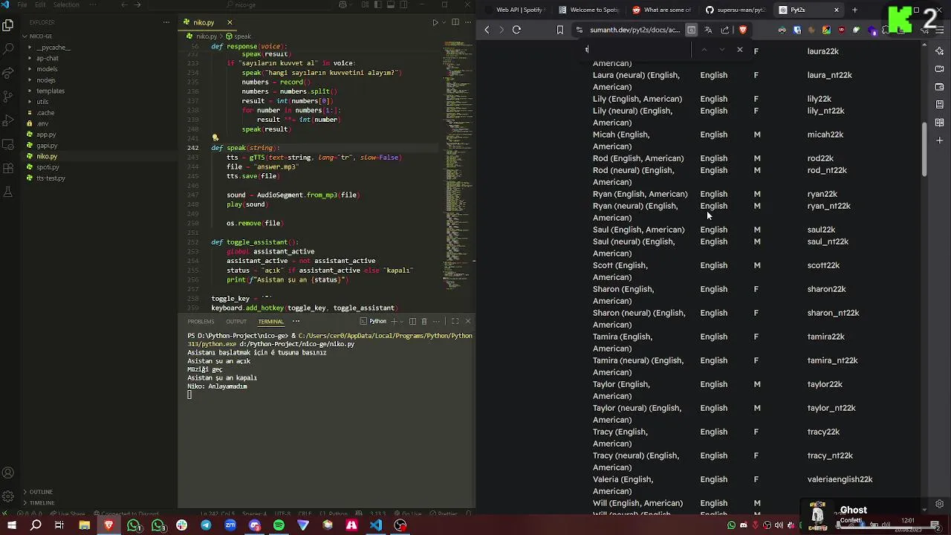Image resolution: width=951 pixels, height=535 pixels.
Task: Toggle Copilot chat icon in title bar
Action: click(343, 4)
